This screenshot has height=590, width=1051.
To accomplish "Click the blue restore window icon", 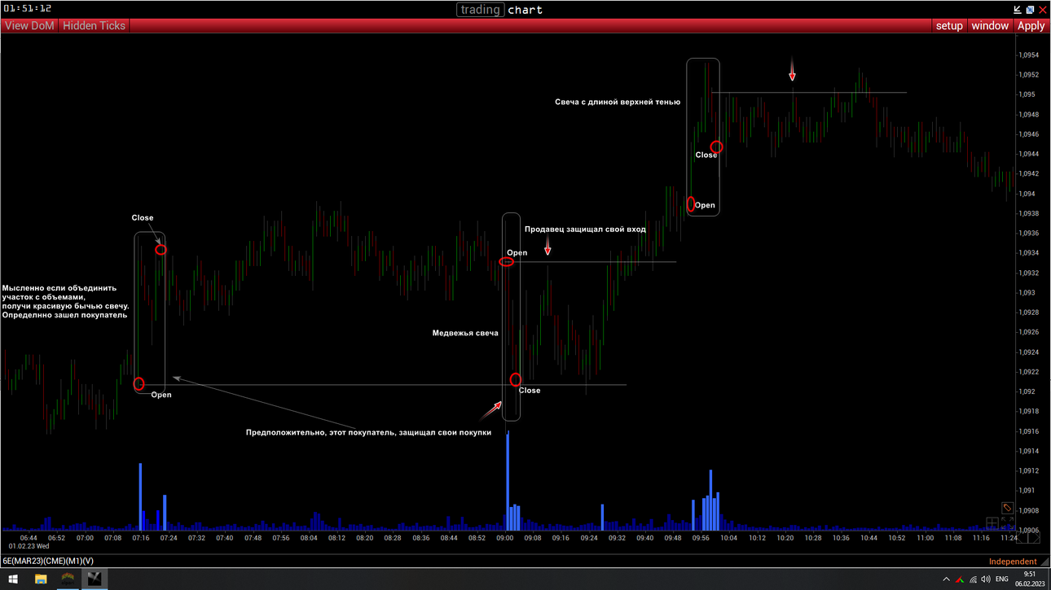I will click(x=1030, y=10).
